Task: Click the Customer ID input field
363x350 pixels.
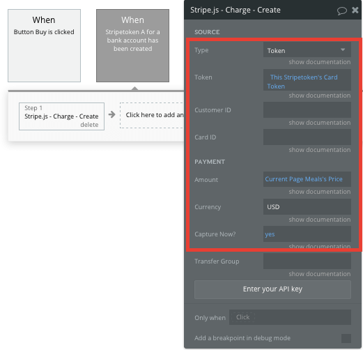Action: pyautogui.click(x=307, y=109)
